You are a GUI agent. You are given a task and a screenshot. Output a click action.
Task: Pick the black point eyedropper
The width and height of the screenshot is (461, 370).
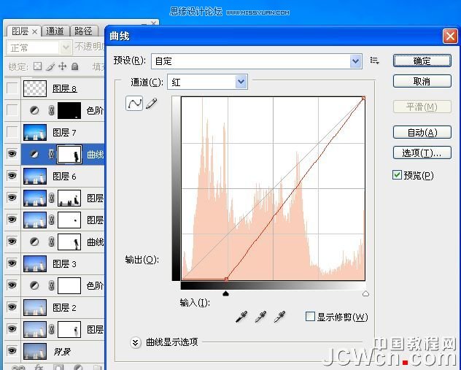pyautogui.click(x=241, y=317)
